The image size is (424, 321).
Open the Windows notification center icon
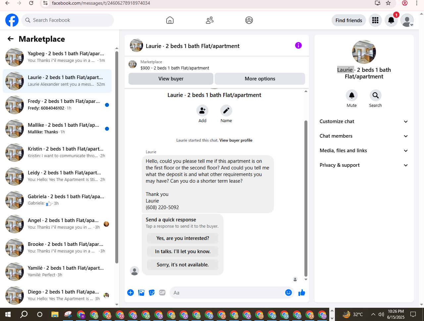pos(413,314)
